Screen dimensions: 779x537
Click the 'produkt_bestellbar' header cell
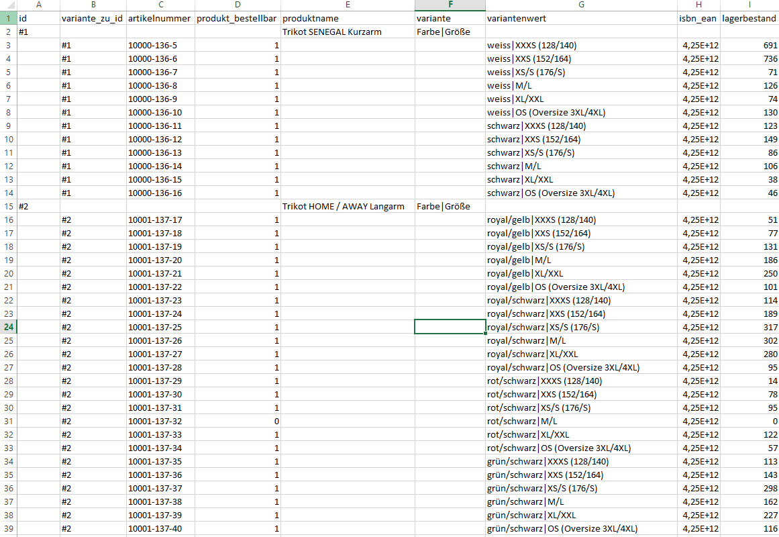pyautogui.click(x=238, y=18)
